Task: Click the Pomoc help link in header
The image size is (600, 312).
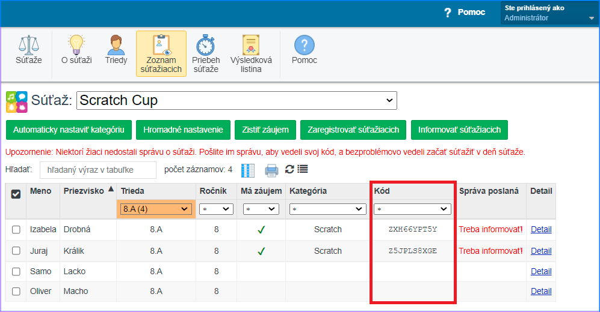Action: point(465,12)
